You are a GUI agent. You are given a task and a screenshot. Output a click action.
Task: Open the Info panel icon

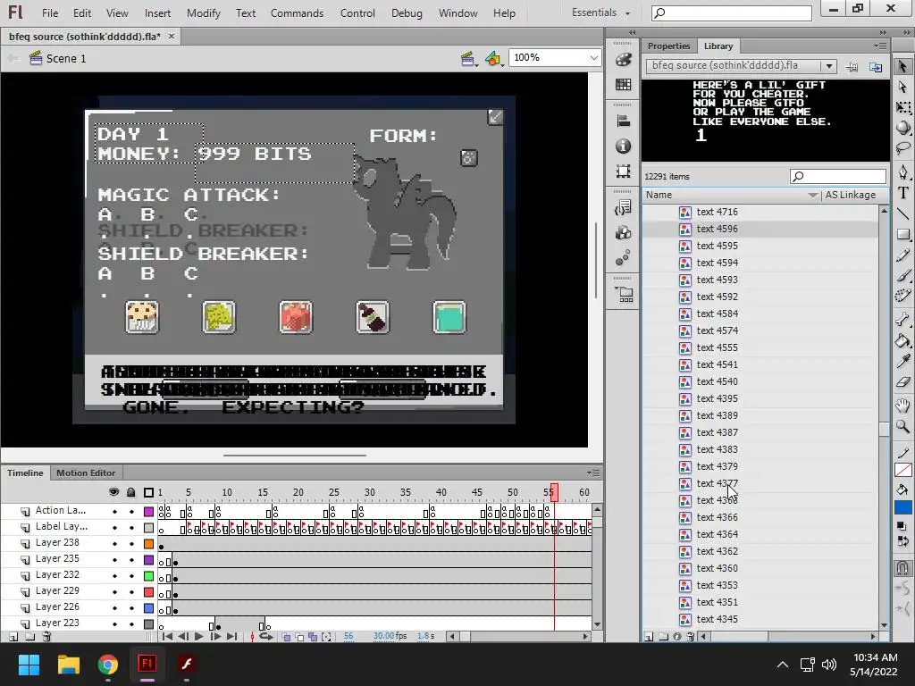(x=623, y=146)
